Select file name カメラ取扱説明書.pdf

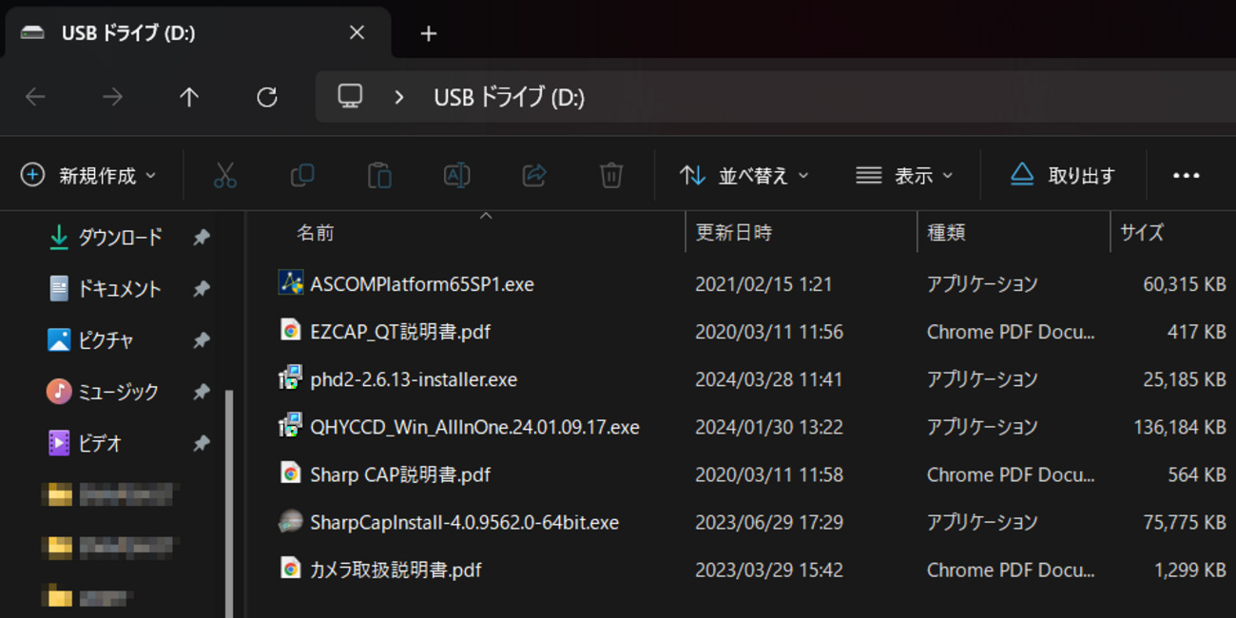(x=396, y=570)
